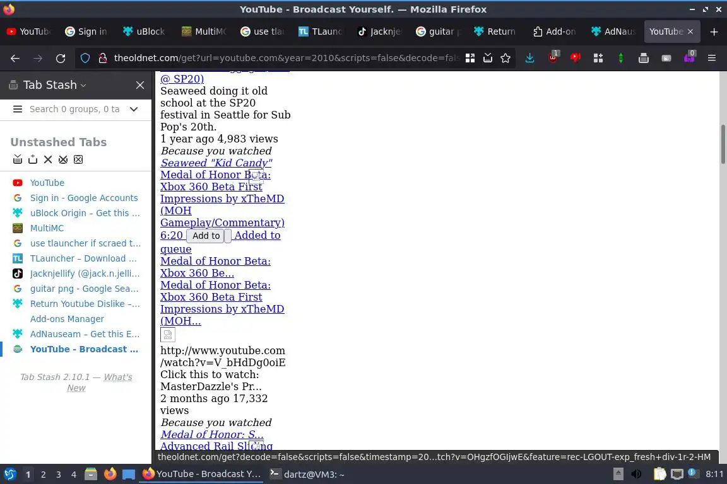Screen dimensions: 727x484
Task: Switch to the first YouTube browser tab
Action: click(x=29, y=32)
